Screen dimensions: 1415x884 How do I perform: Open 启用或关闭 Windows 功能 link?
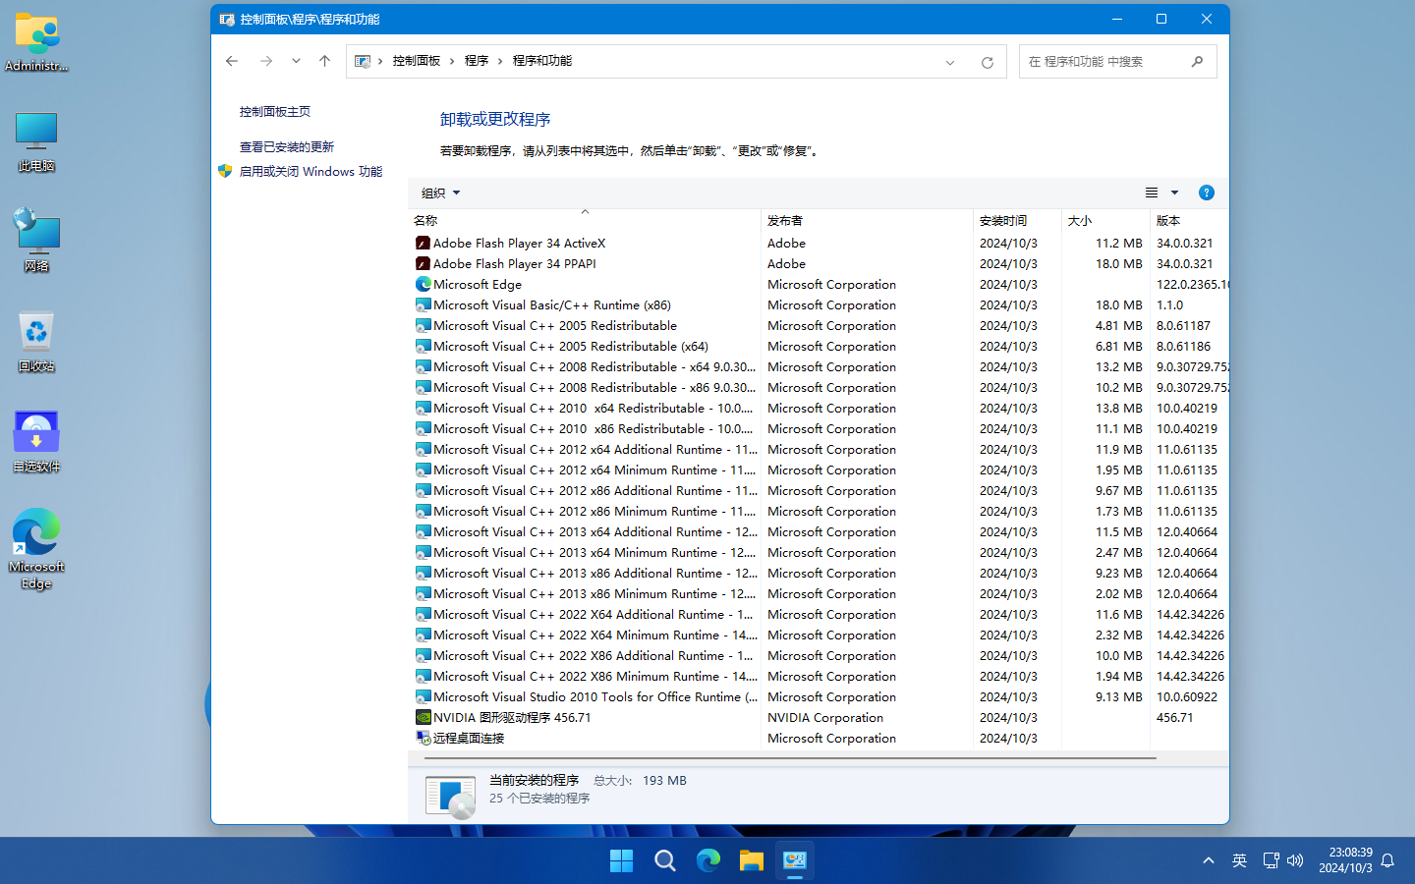311,172
